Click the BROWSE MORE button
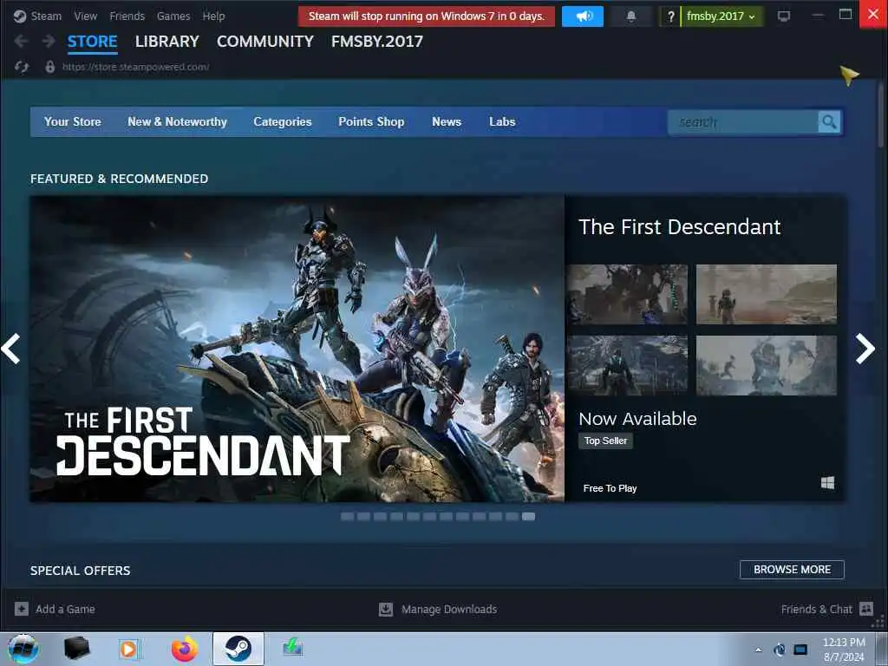Image resolution: width=888 pixels, height=666 pixels. 792,570
